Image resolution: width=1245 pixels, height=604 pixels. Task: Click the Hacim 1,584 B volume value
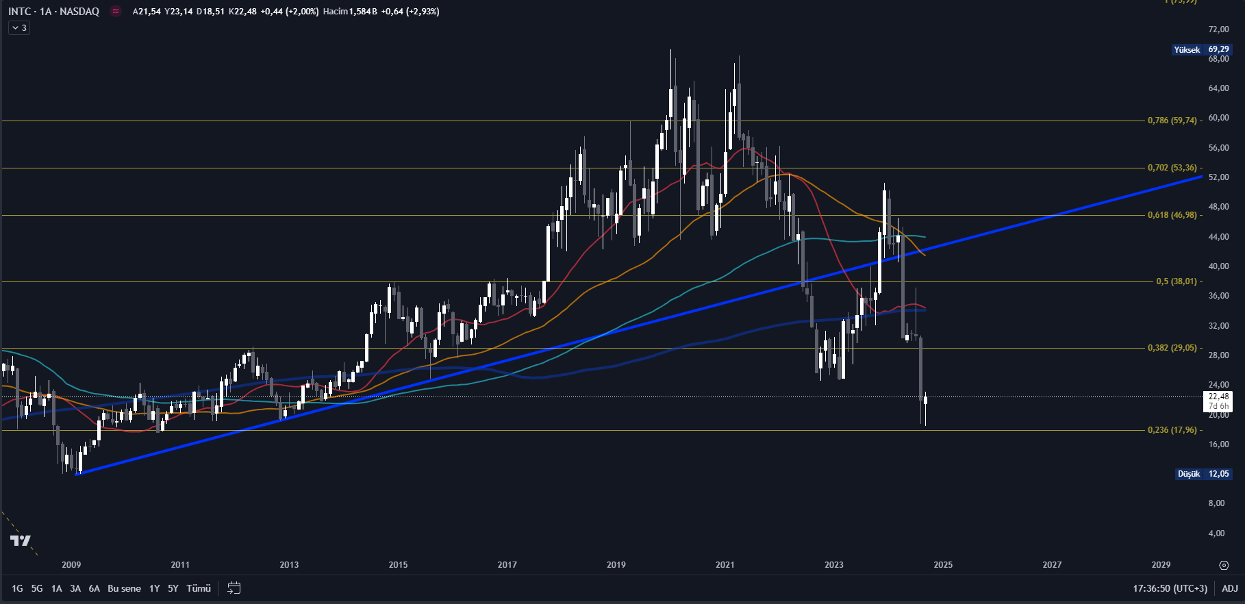pyautogui.click(x=351, y=12)
